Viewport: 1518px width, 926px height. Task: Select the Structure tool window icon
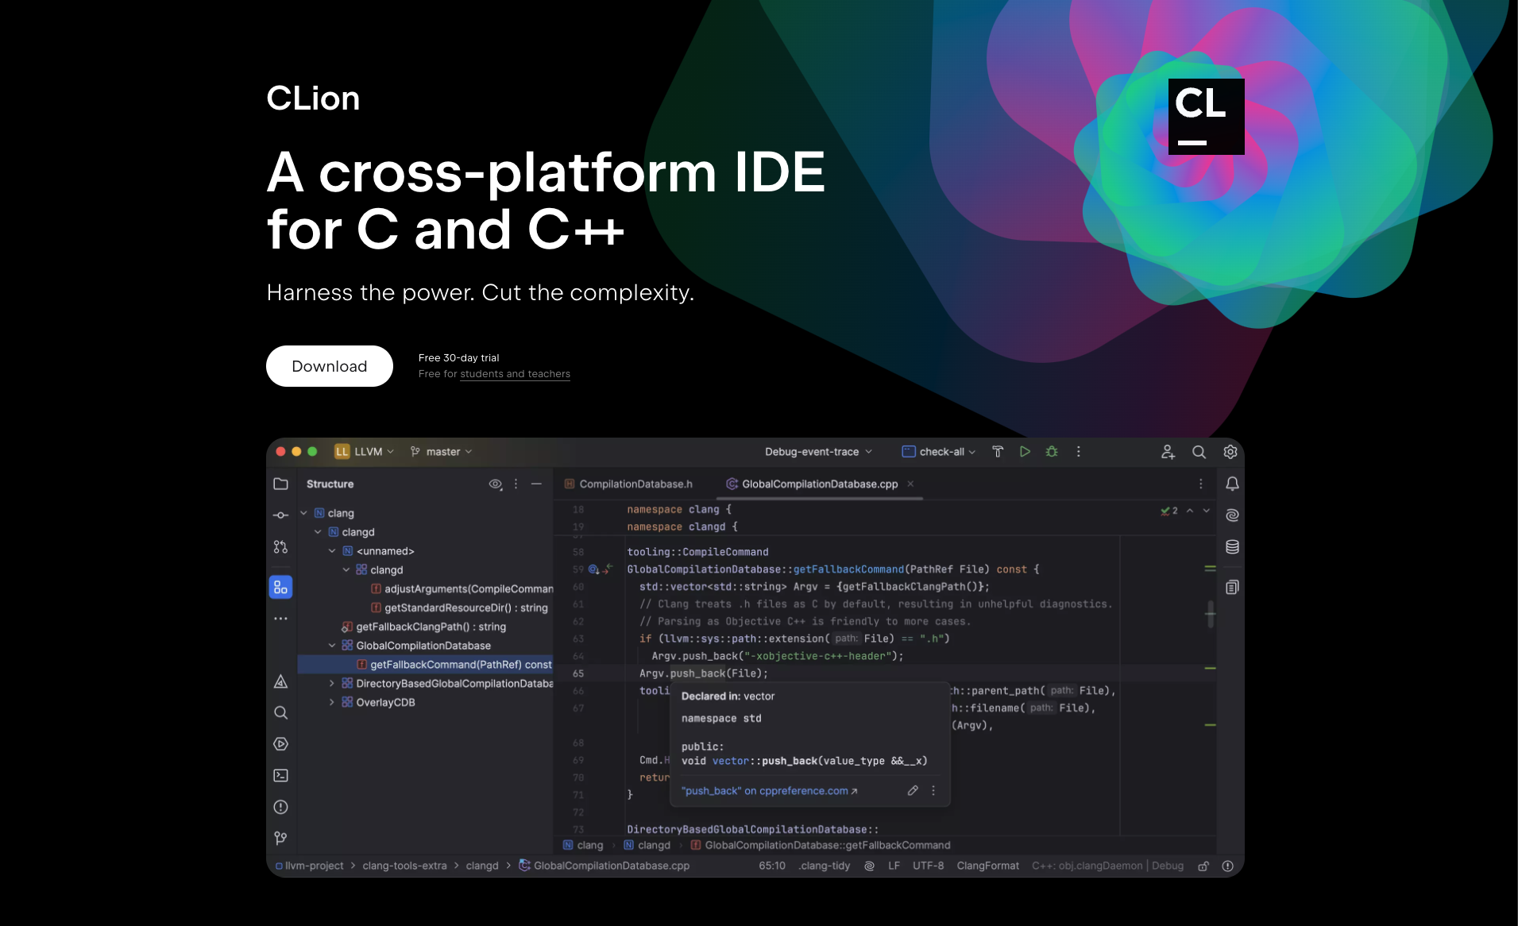coord(280,587)
